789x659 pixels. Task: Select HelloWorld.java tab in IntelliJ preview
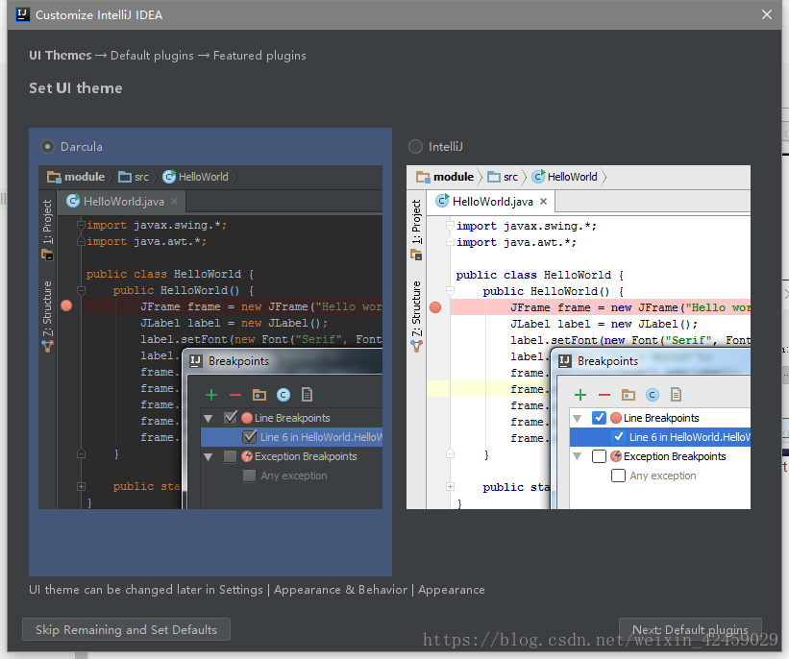(491, 201)
